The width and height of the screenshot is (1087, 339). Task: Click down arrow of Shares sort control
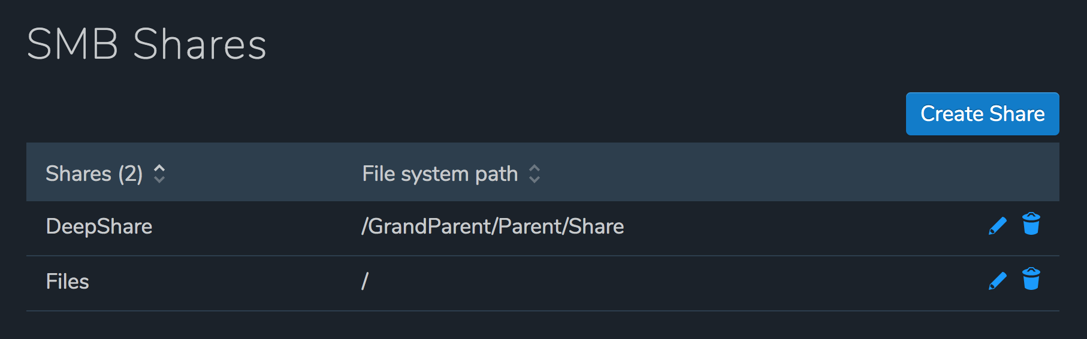pos(159,179)
